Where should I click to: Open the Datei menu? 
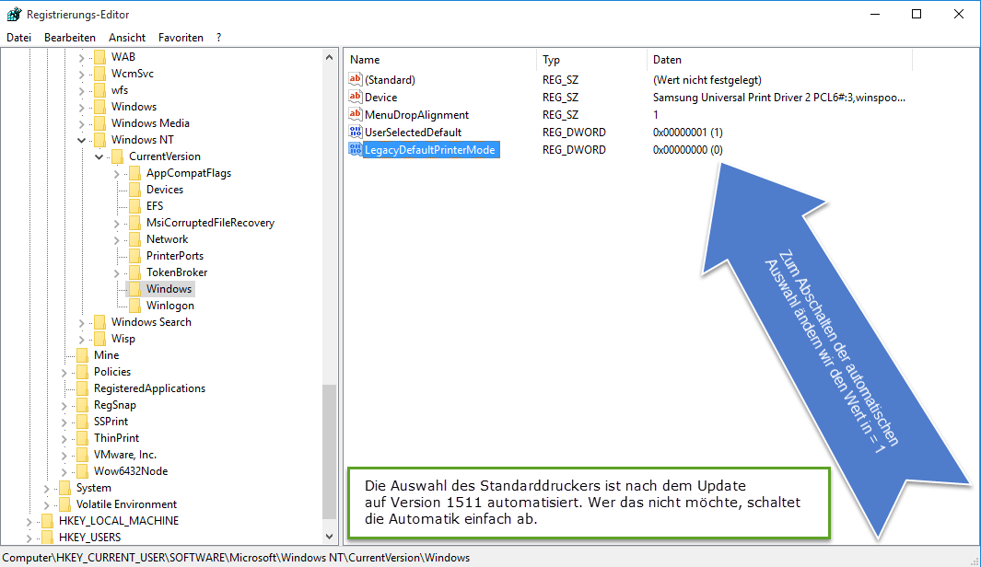pos(18,38)
